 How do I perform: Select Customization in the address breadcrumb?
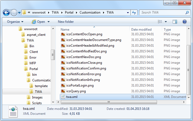(90, 12)
